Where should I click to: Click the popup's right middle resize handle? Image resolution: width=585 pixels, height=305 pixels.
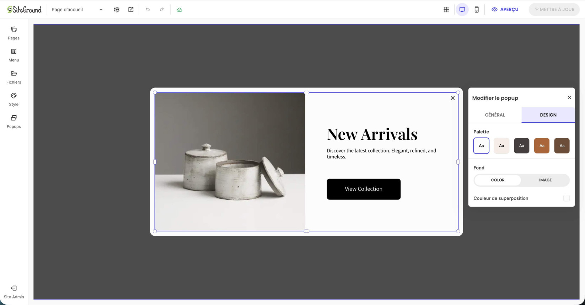click(x=458, y=162)
